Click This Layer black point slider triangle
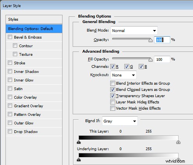This screenshot has width=193, height=165. click(79, 142)
